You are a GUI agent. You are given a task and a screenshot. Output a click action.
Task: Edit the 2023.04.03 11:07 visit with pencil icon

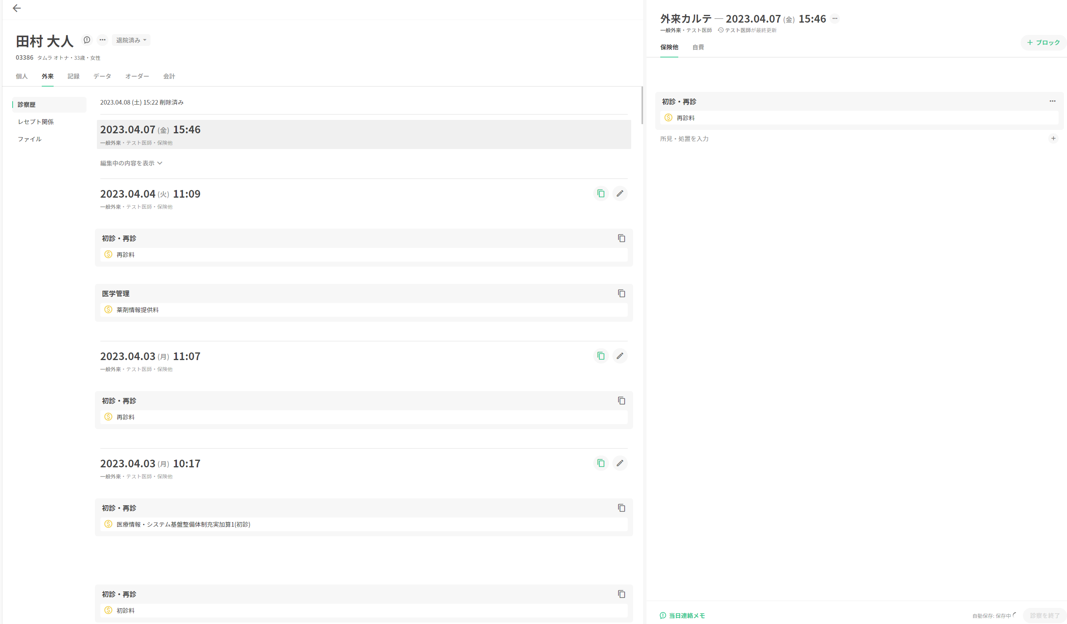click(x=619, y=356)
